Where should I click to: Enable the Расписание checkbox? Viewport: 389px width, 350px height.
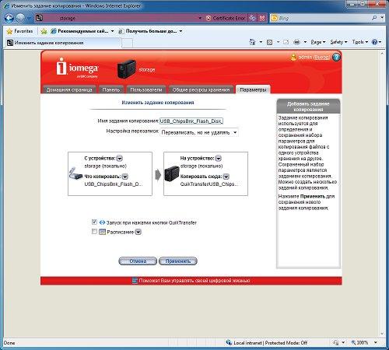point(94,232)
